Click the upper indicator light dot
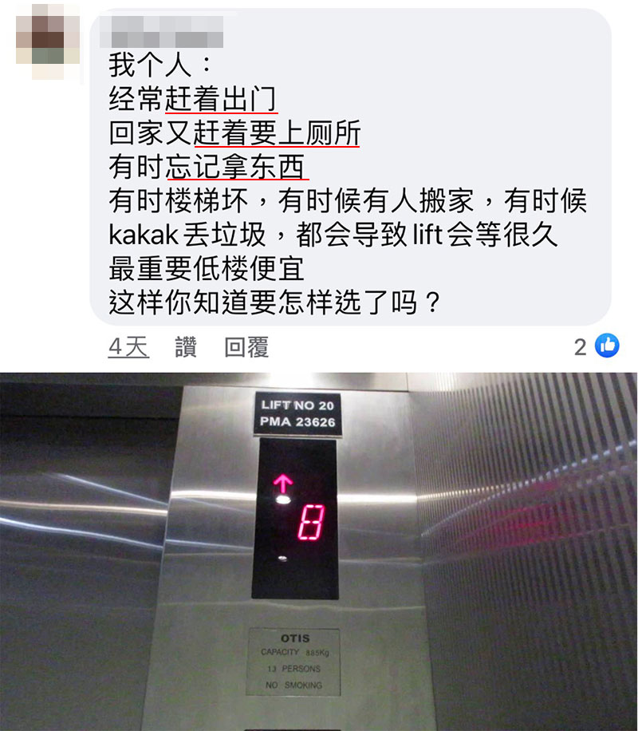 [283, 500]
